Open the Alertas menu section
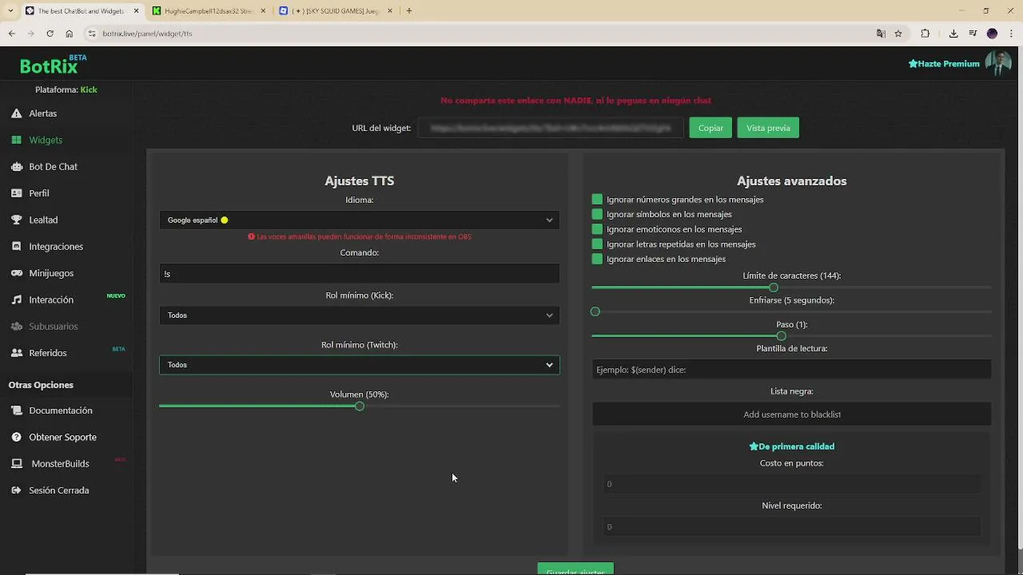The height and width of the screenshot is (575, 1023). 42,113
